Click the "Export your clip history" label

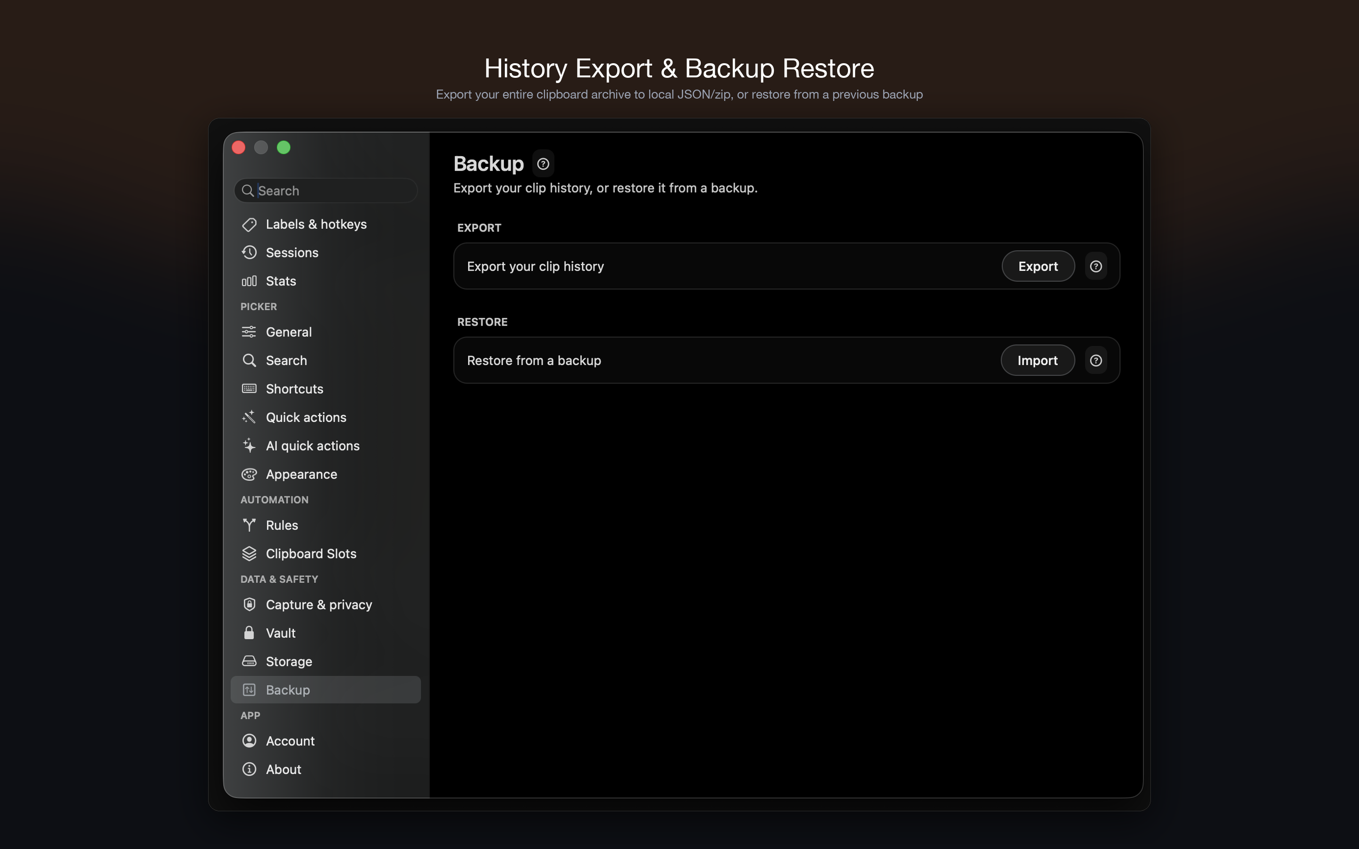click(535, 266)
